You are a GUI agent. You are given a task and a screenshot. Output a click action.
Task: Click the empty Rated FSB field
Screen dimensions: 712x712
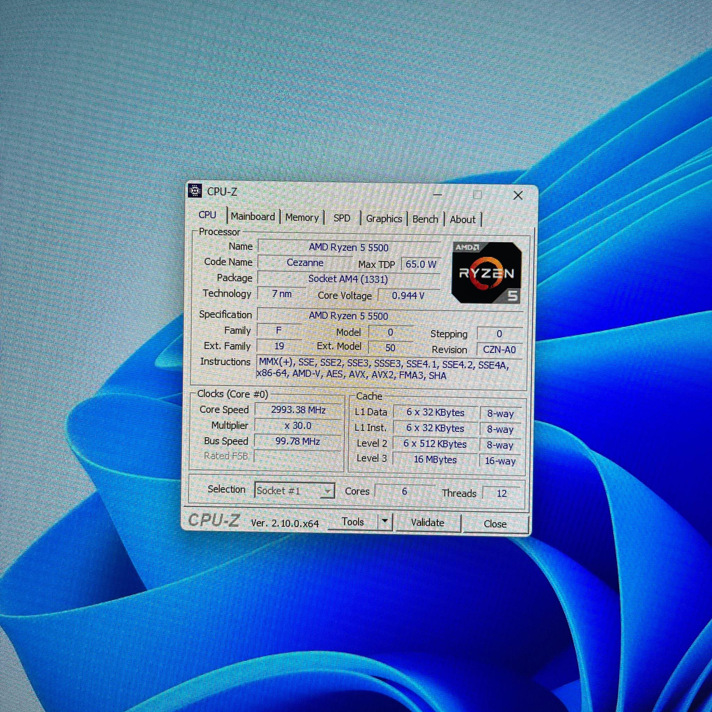[297, 456]
